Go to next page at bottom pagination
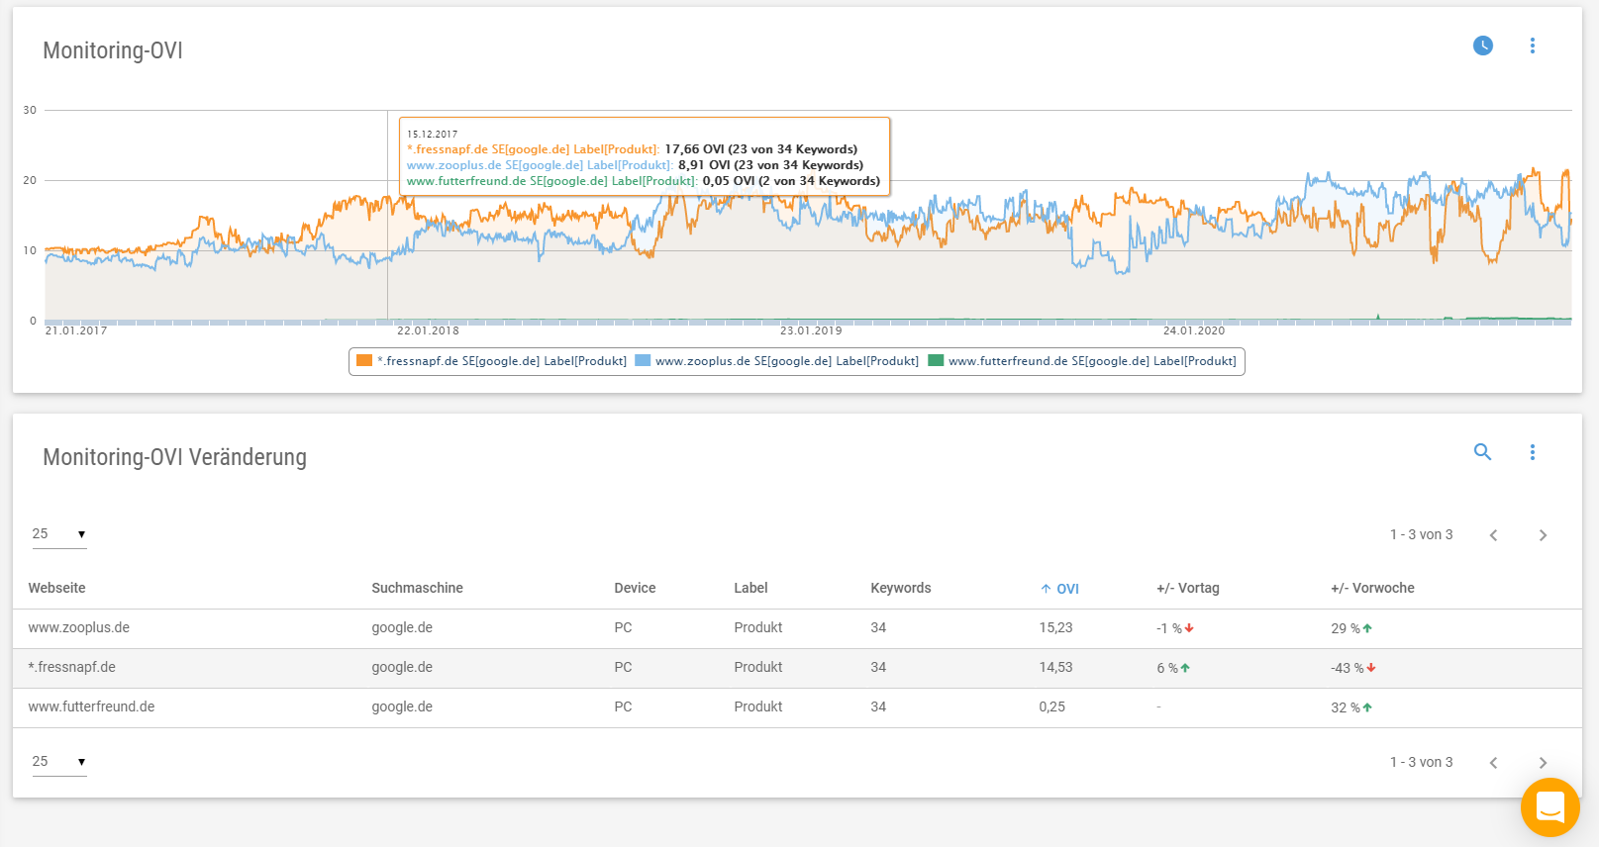The height and width of the screenshot is (847, 1599). (1543, 763)
